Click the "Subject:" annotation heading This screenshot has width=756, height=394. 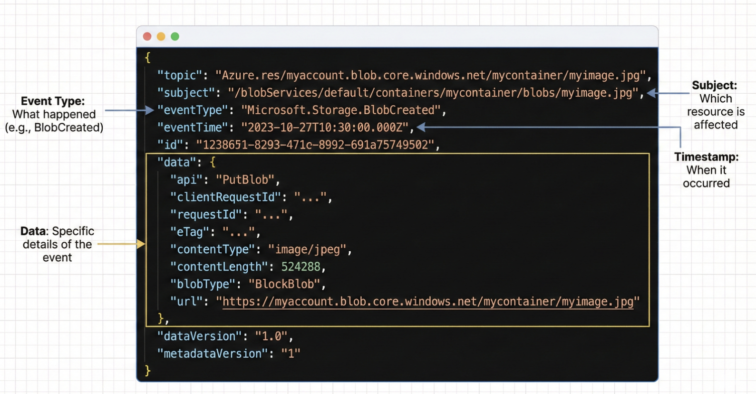click(714, 85)
